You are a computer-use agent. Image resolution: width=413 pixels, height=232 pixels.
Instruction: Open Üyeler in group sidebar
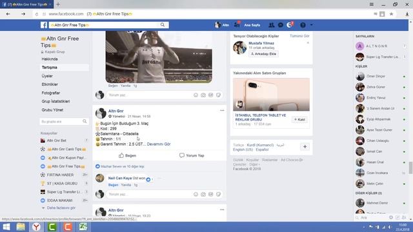[x=47, y=76]
